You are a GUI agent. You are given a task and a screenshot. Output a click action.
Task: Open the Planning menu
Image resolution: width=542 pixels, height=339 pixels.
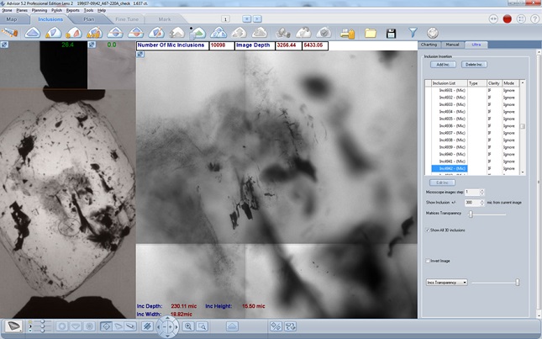pyautogui.click(x=39, y=10)
